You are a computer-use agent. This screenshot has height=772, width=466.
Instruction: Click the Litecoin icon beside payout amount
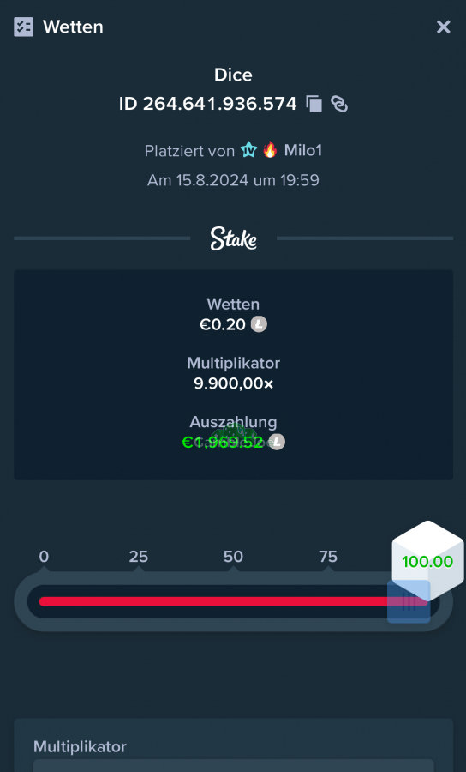[277, 442]
